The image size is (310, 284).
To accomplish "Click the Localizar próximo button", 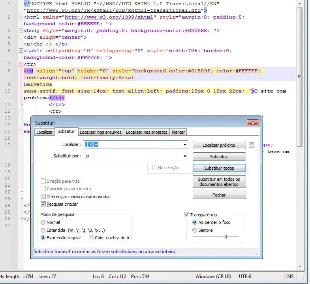I will coord(219,146).
